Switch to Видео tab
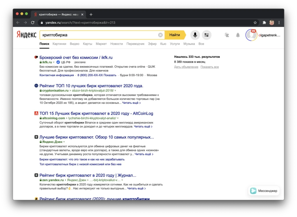This screenshot has width=297, height=217. click(x=75, y=44)
